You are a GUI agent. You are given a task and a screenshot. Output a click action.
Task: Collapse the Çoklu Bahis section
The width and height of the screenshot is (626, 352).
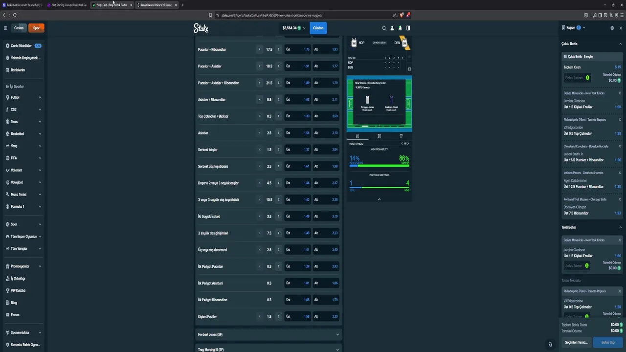click(620, 44)
